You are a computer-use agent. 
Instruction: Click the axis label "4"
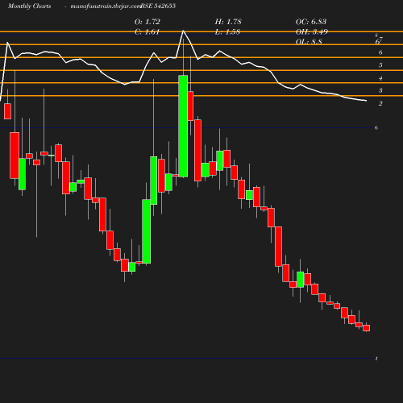click(x=380, y=78)
